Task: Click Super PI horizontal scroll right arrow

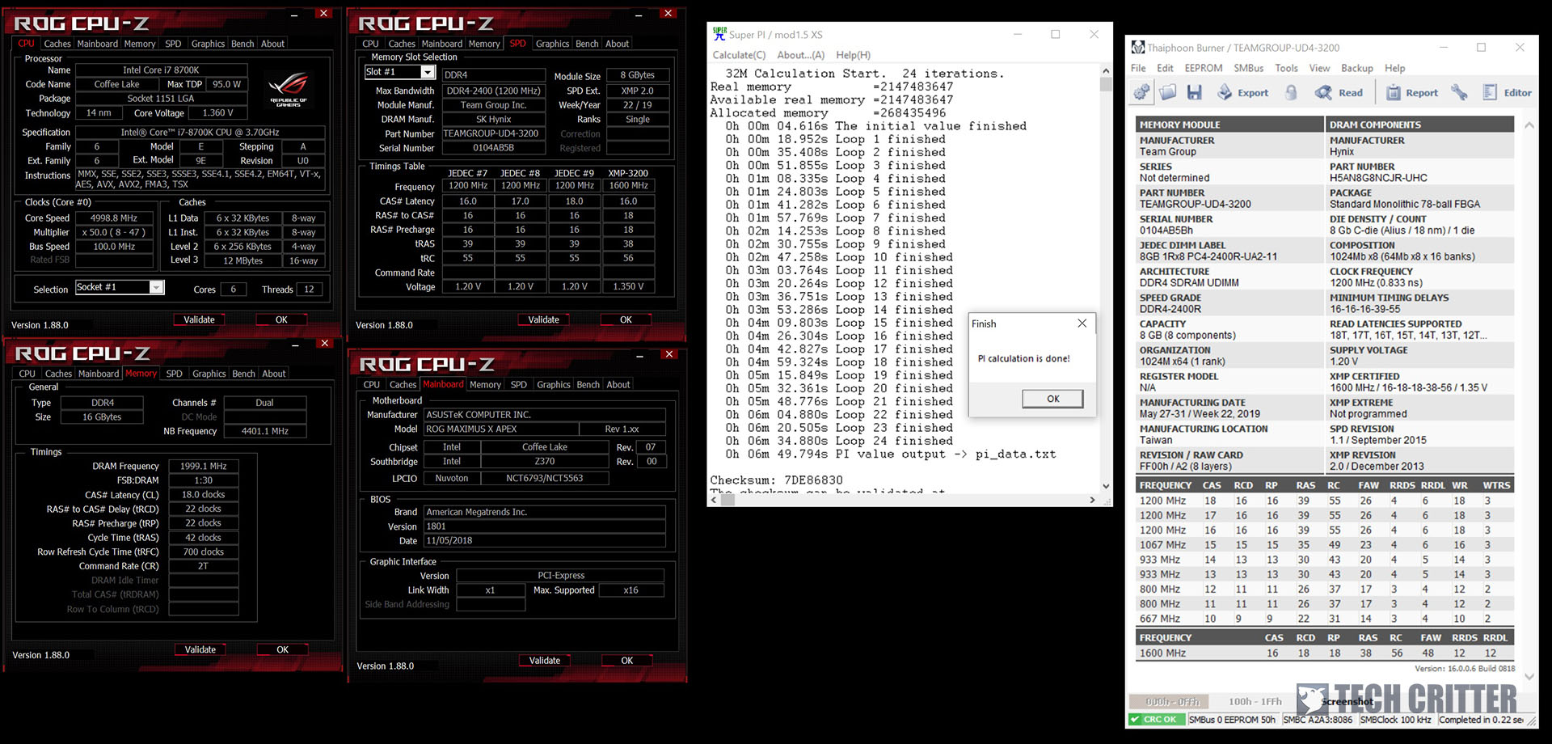Action: pyautogui.click(x=1092, y=500)
